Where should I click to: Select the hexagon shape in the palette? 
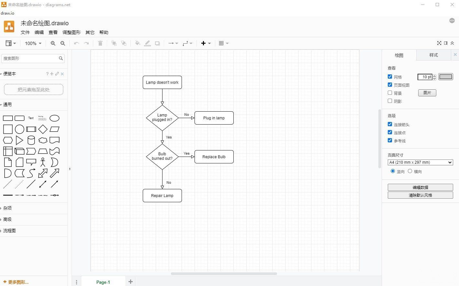click(x=8, y=140)
